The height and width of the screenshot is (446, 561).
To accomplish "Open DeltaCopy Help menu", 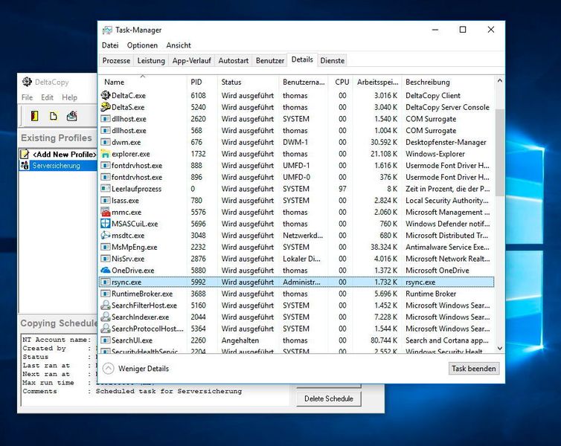I will [x=69, y=97].
